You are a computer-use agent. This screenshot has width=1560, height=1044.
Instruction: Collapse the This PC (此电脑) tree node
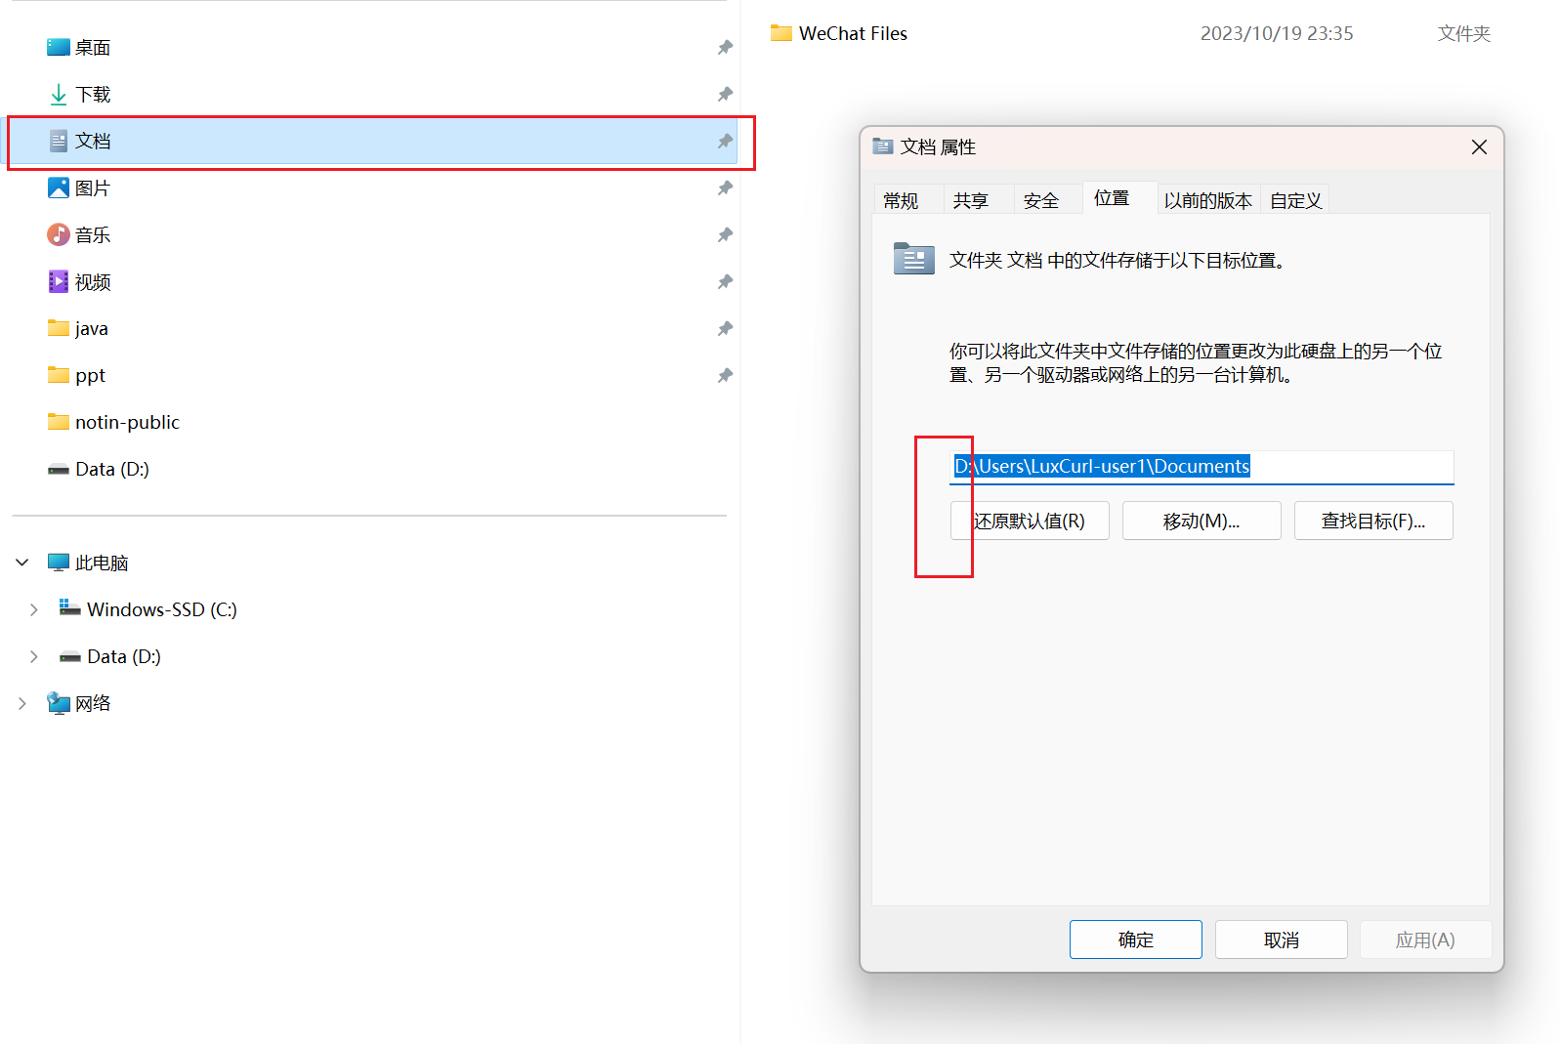pos(22,563)
